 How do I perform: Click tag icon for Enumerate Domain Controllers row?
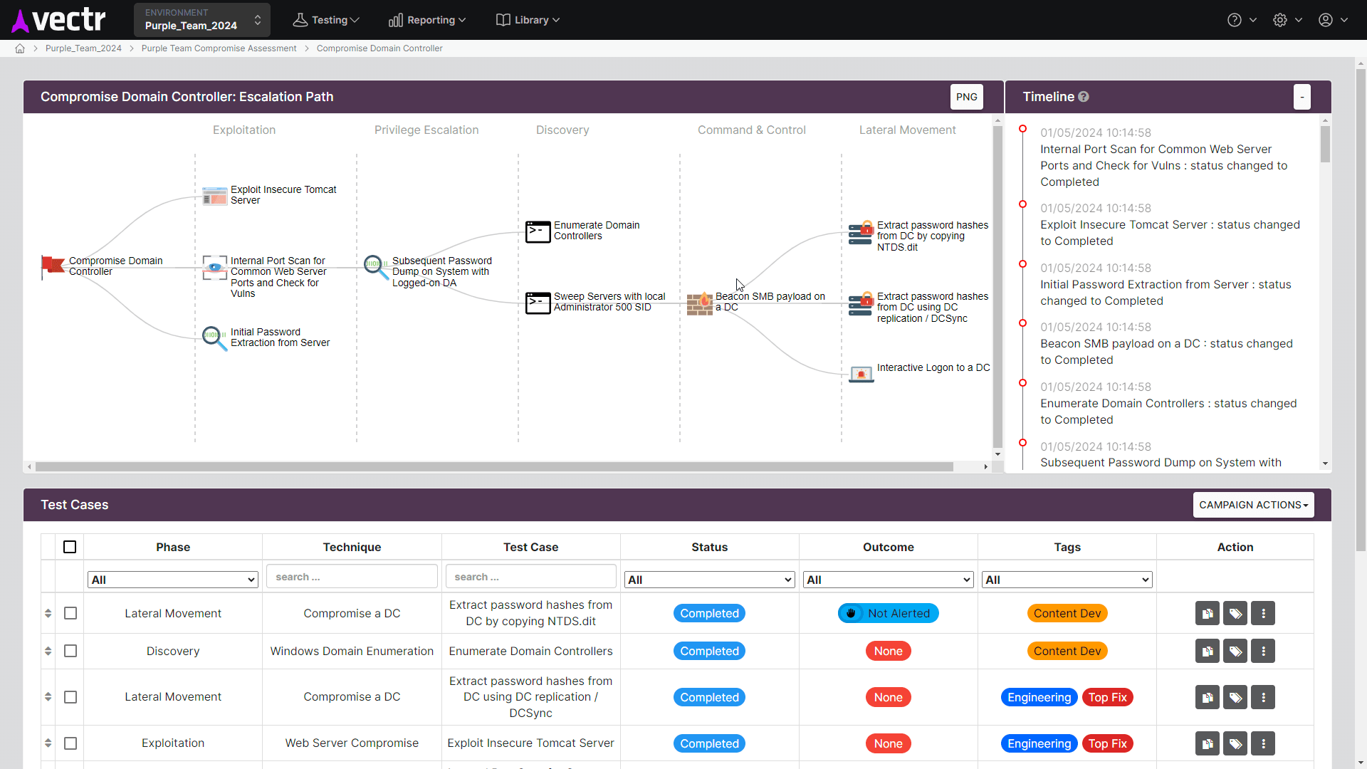1235,651
